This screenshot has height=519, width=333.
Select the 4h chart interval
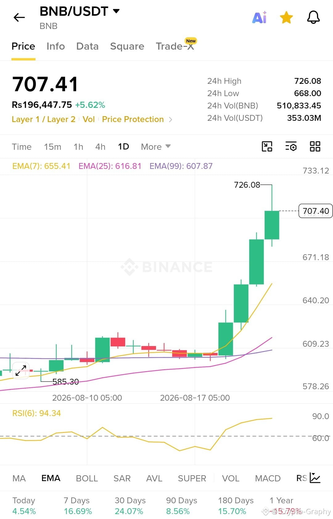click(x=100, y=147)
